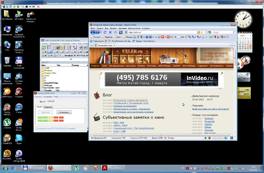Expand the address bar URL dropdown
This screenshot has height=173, width=264.
(x=205, y=32)
